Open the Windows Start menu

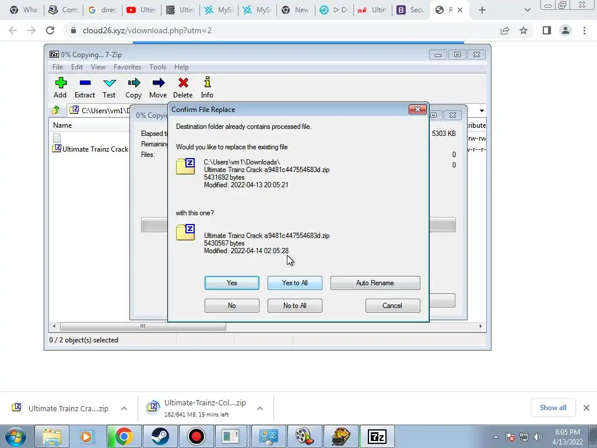(x=16, y=436)
